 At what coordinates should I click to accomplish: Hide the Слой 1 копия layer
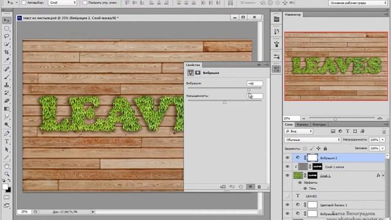click(x=288, y=166)
